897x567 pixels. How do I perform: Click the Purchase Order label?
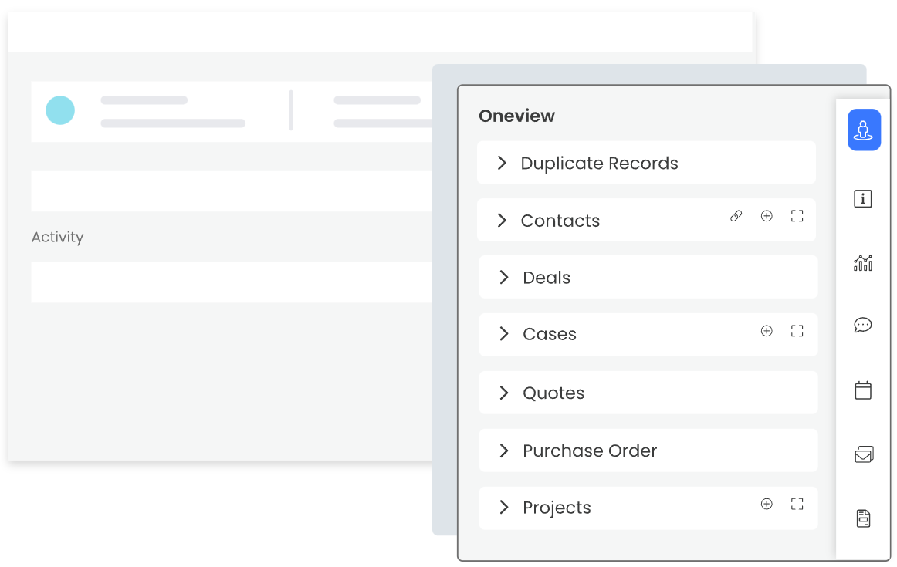coord(590,451)
